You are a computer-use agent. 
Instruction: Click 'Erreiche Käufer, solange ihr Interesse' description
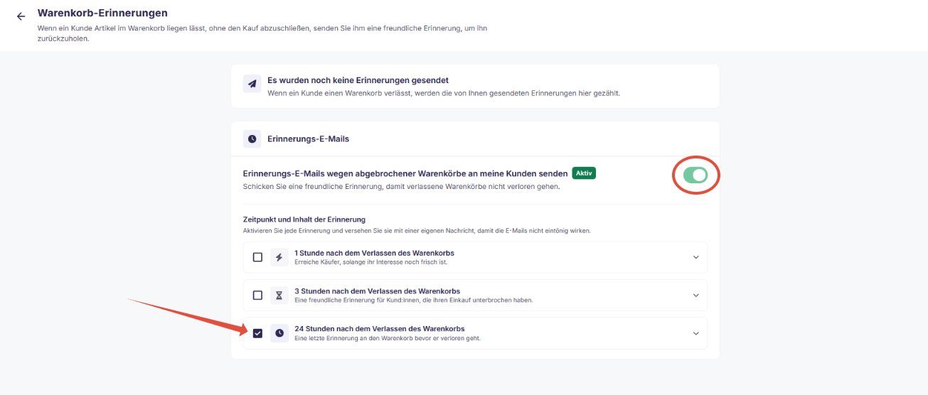point(370,262)
